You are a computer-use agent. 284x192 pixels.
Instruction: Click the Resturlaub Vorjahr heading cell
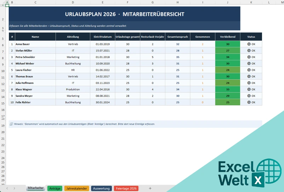pyautogui.click(x=153, y=37)
